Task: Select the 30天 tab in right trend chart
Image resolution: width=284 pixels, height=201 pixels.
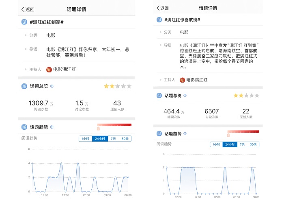Action: tap(253, 144)
